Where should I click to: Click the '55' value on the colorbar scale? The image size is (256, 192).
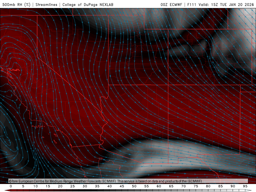click(147, 186)
